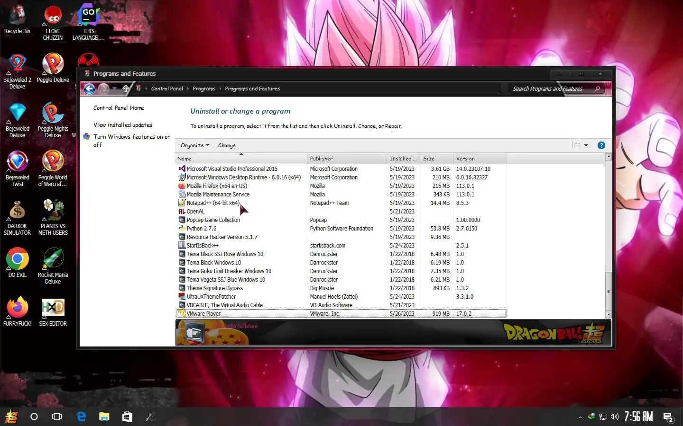Click the Change toolbar button
Viewport: 683px width, 426px height.
click(227, 145)
